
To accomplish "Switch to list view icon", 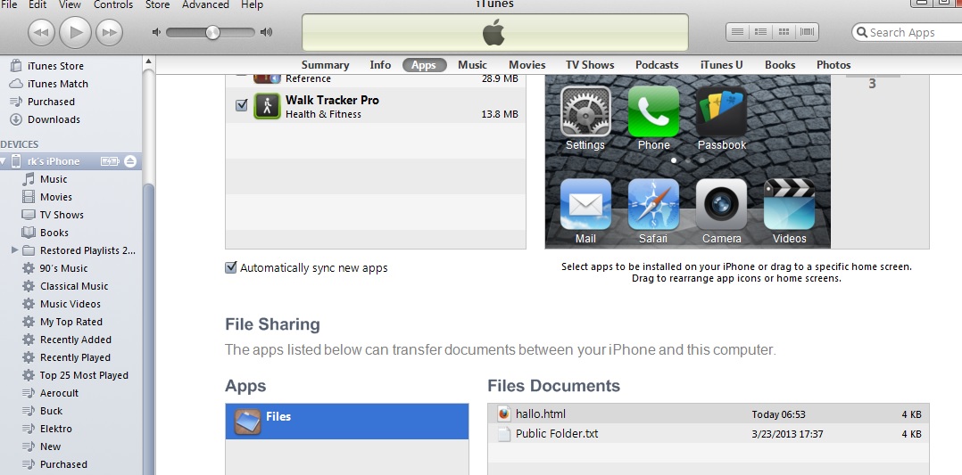I will pyautogui.click(x=738, y=32).
